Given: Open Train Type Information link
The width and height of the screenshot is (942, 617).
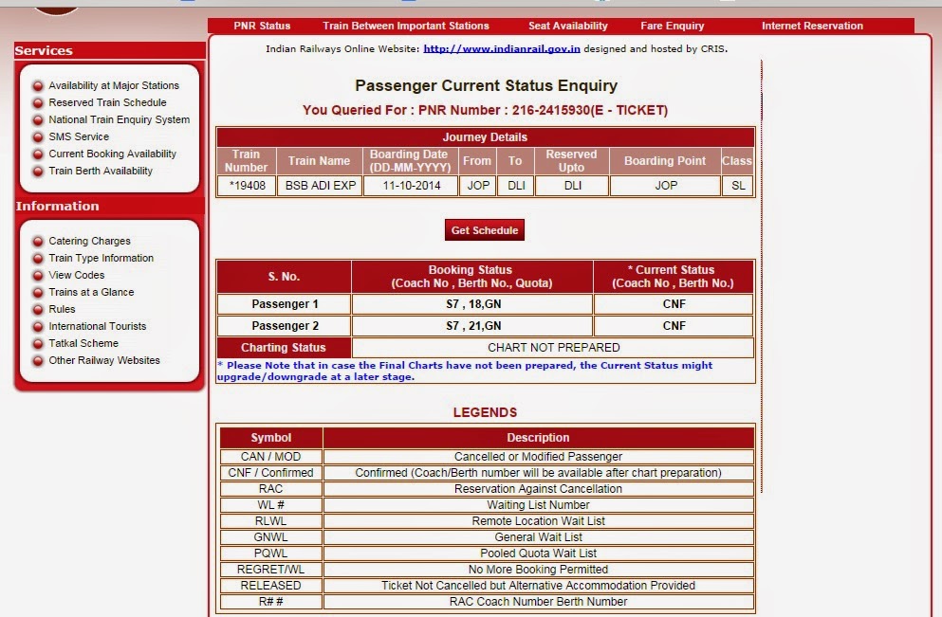Looking at the screenshot, I should 101,258.
